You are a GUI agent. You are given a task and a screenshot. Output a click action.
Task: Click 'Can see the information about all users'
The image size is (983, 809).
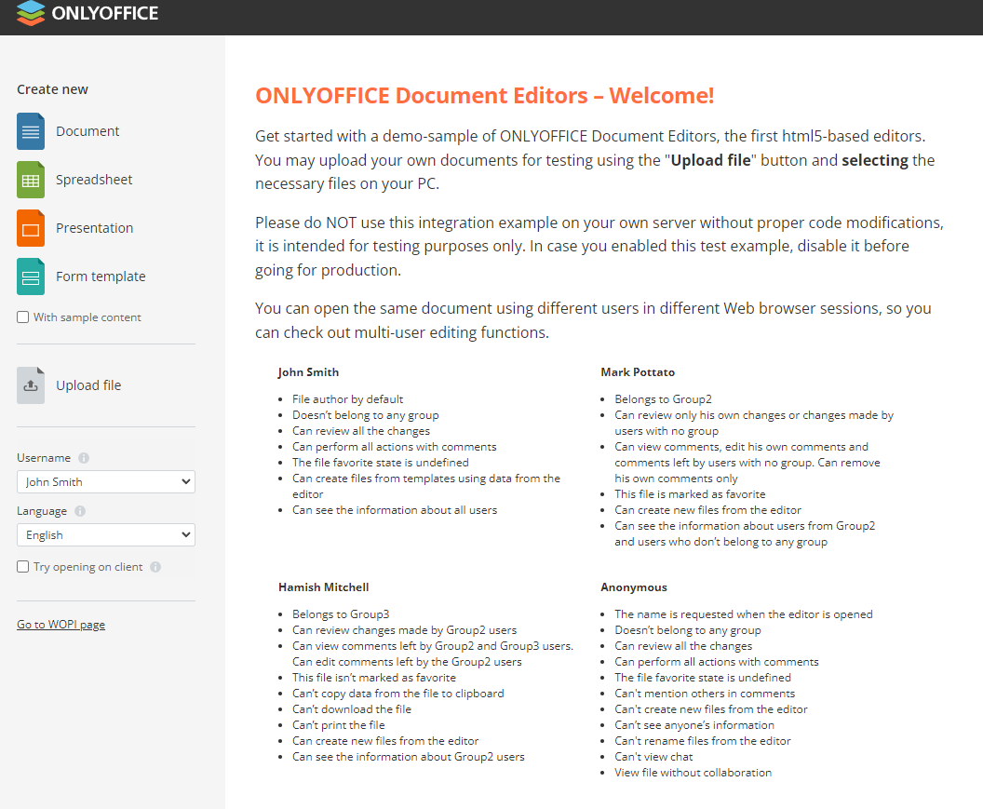click(395, 510)
